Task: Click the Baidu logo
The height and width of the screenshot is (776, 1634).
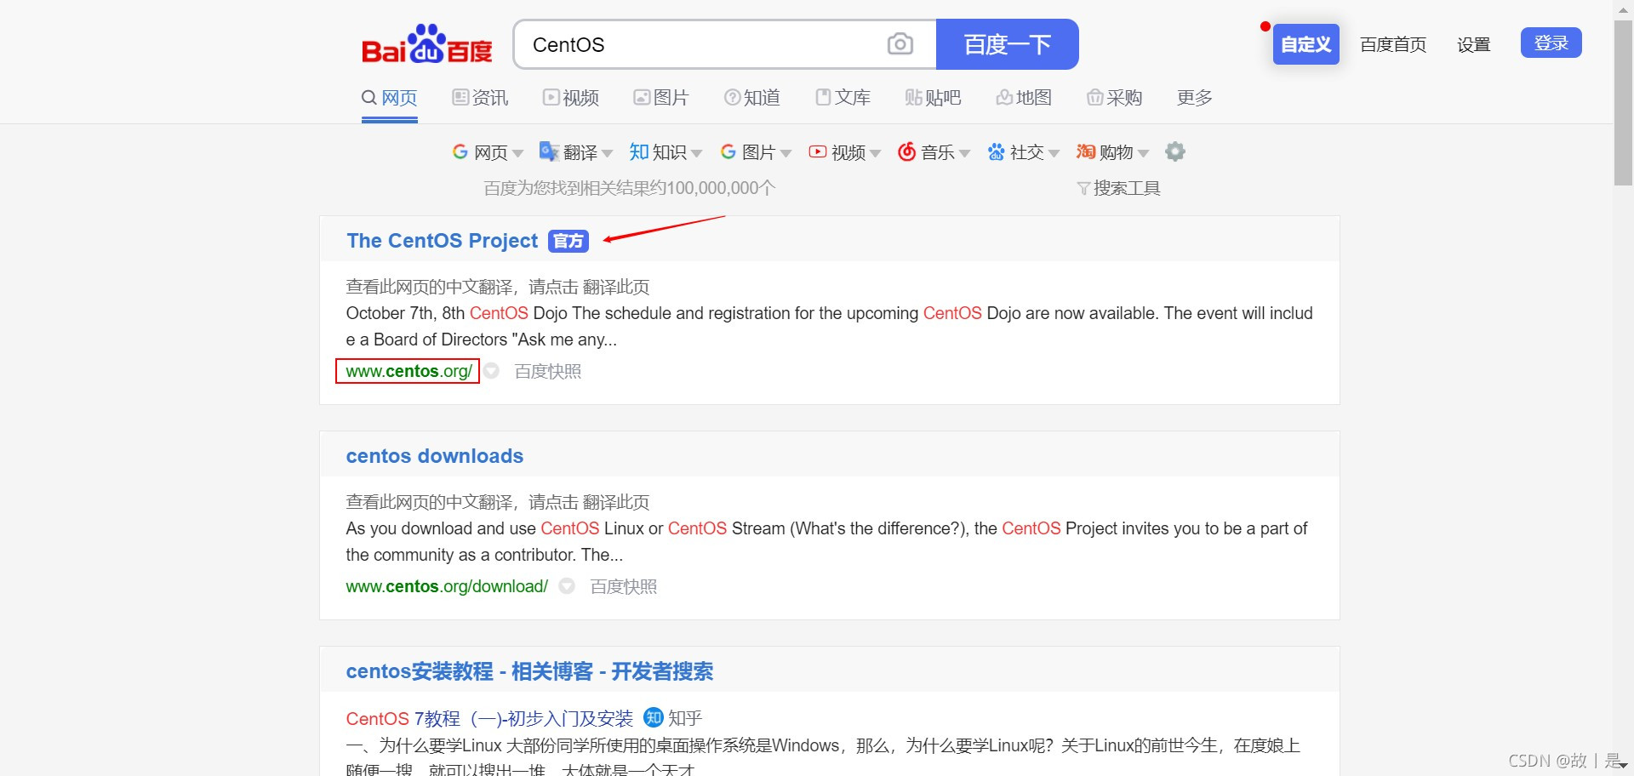Action: 427,44
